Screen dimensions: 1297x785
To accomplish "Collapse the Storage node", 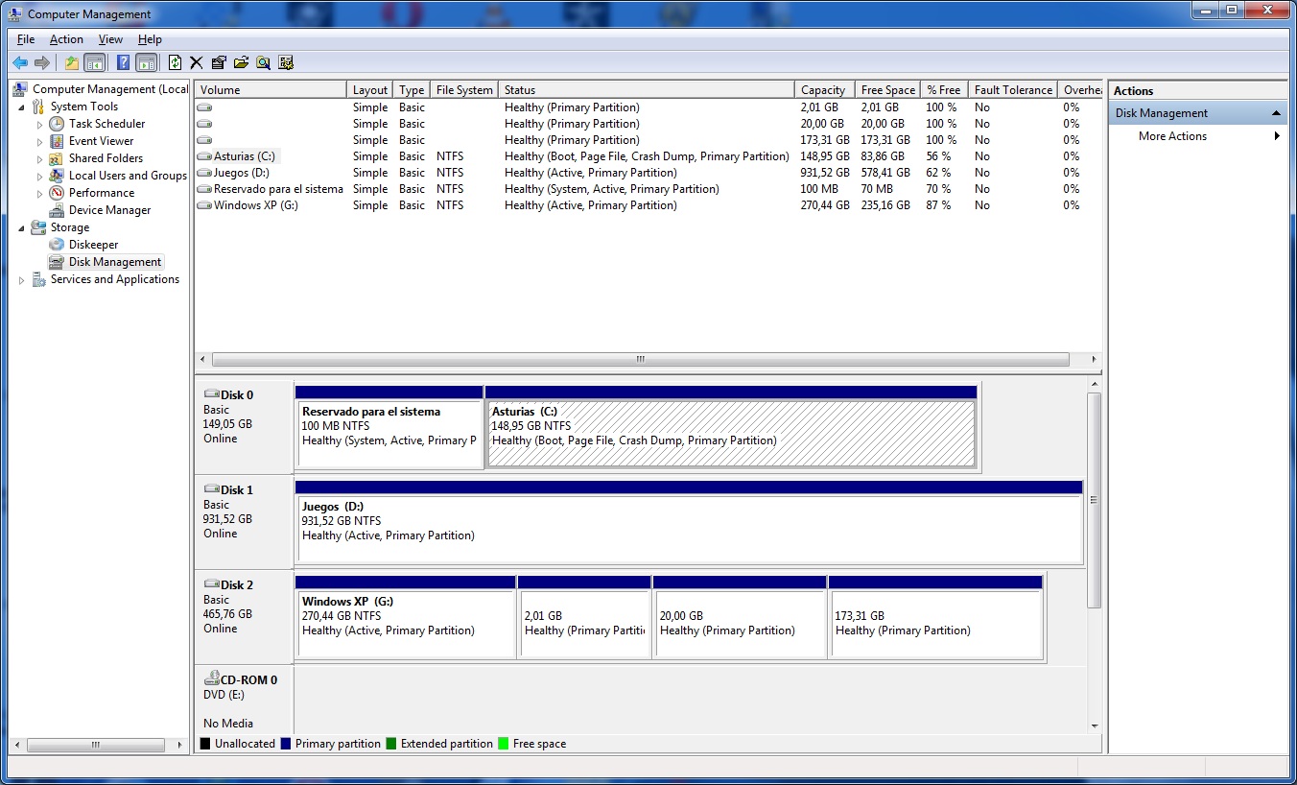I will click(22, 227).
